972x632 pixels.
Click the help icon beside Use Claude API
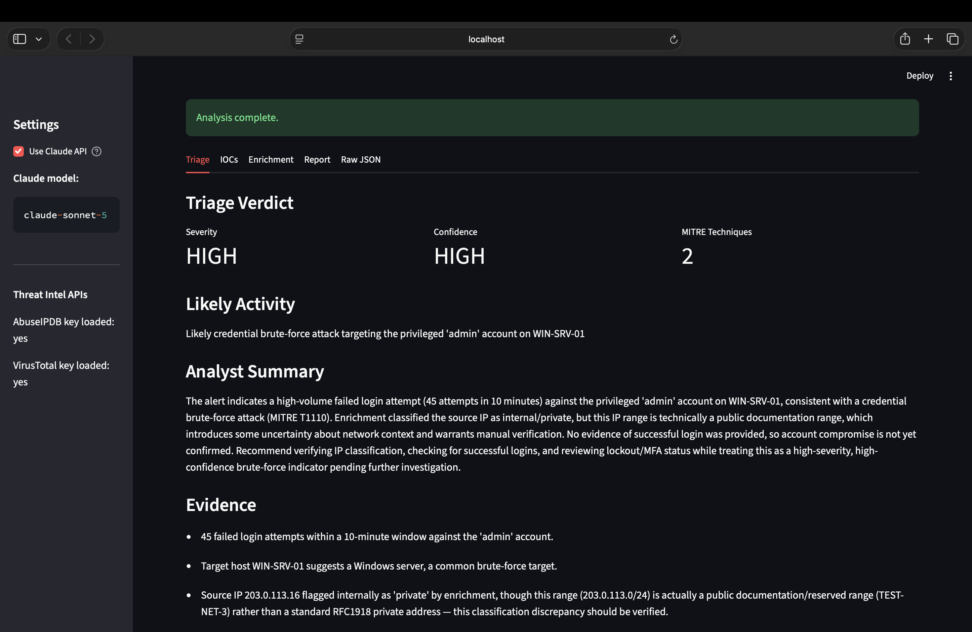(x=97, y=151)
